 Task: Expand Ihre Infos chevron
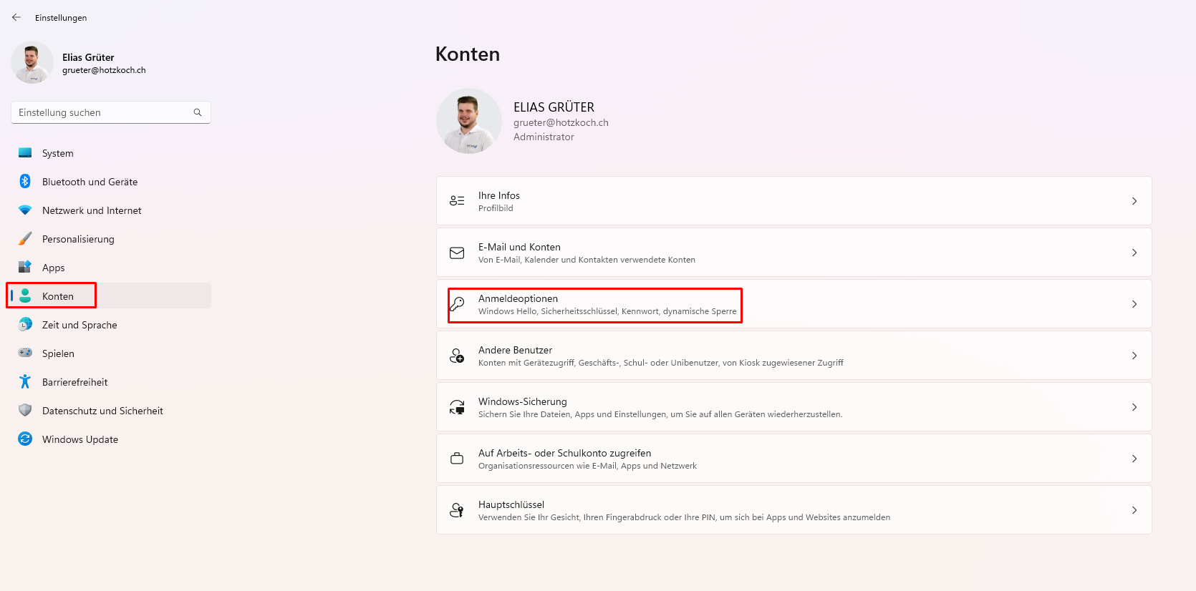click(1134, 201)
